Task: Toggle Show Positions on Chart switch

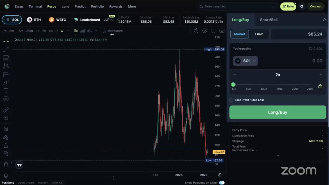Action: (222, 183)
